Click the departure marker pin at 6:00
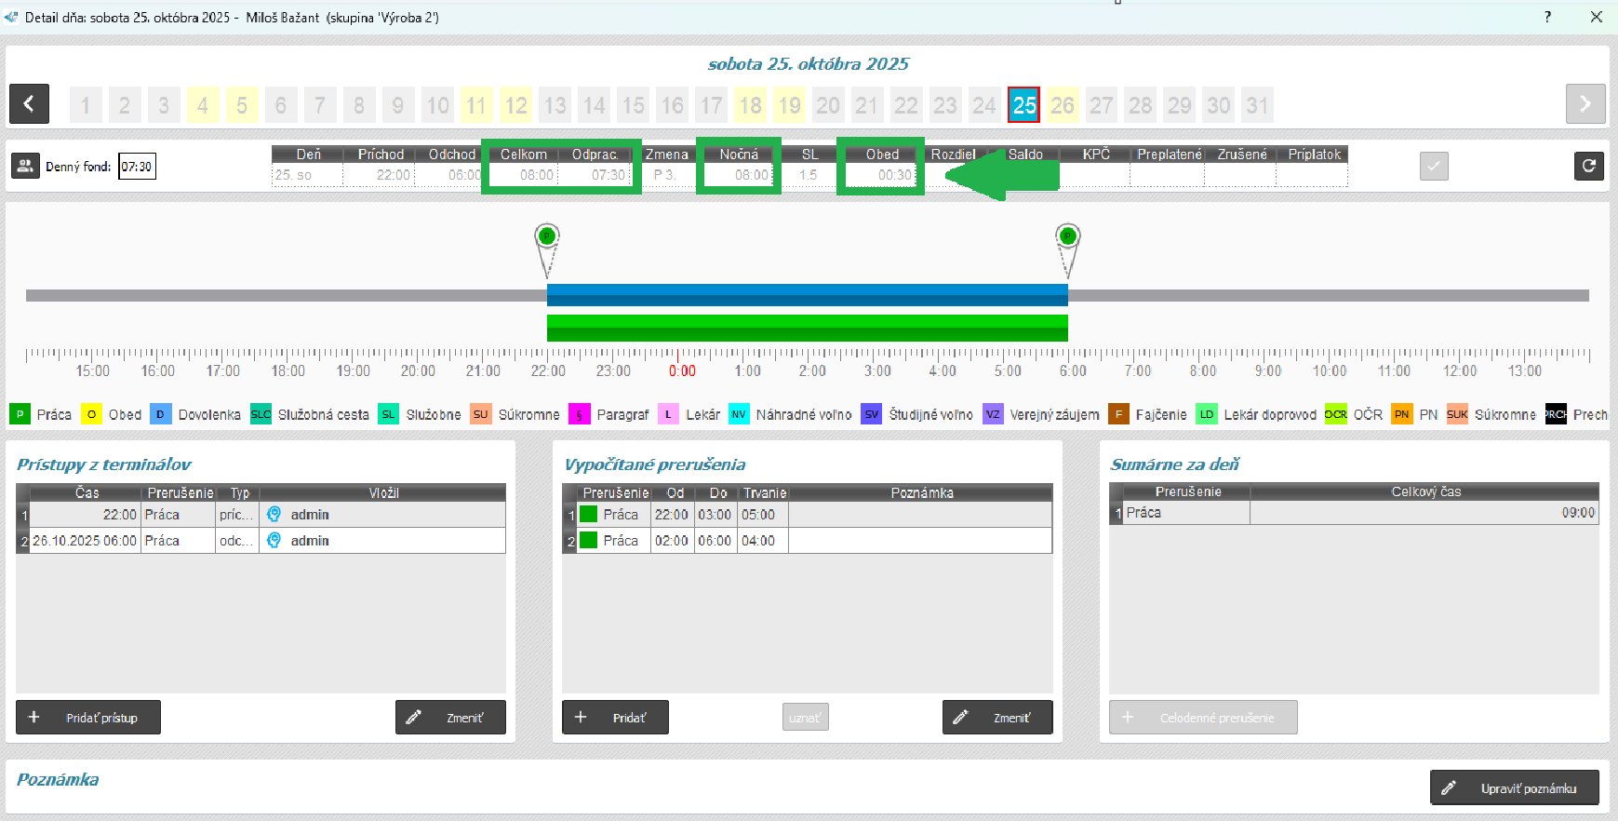The height and width of the screenshot is (821, 1618). pos(1067,238)
